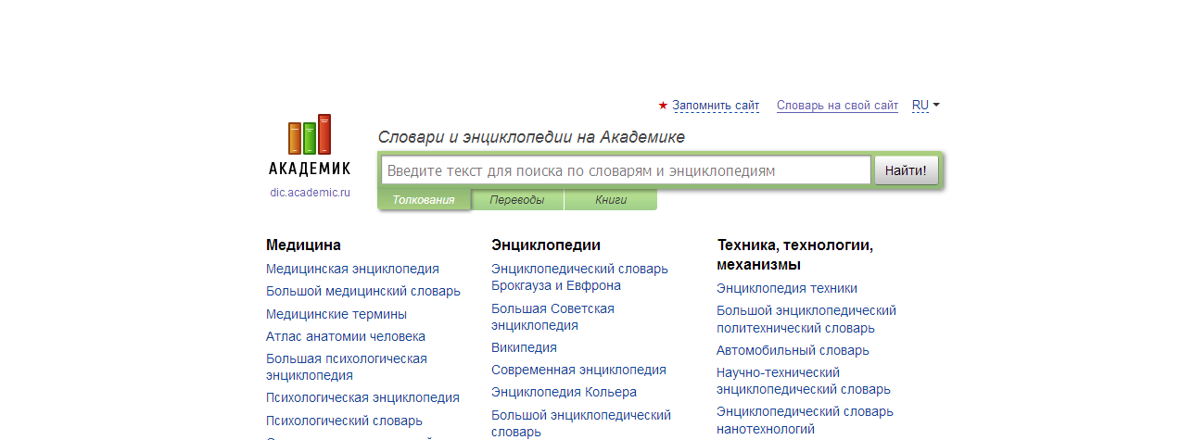This screenshot has height=440, width=1193.
Task: Focus the dictionary search input field
Action: point(626,170)
